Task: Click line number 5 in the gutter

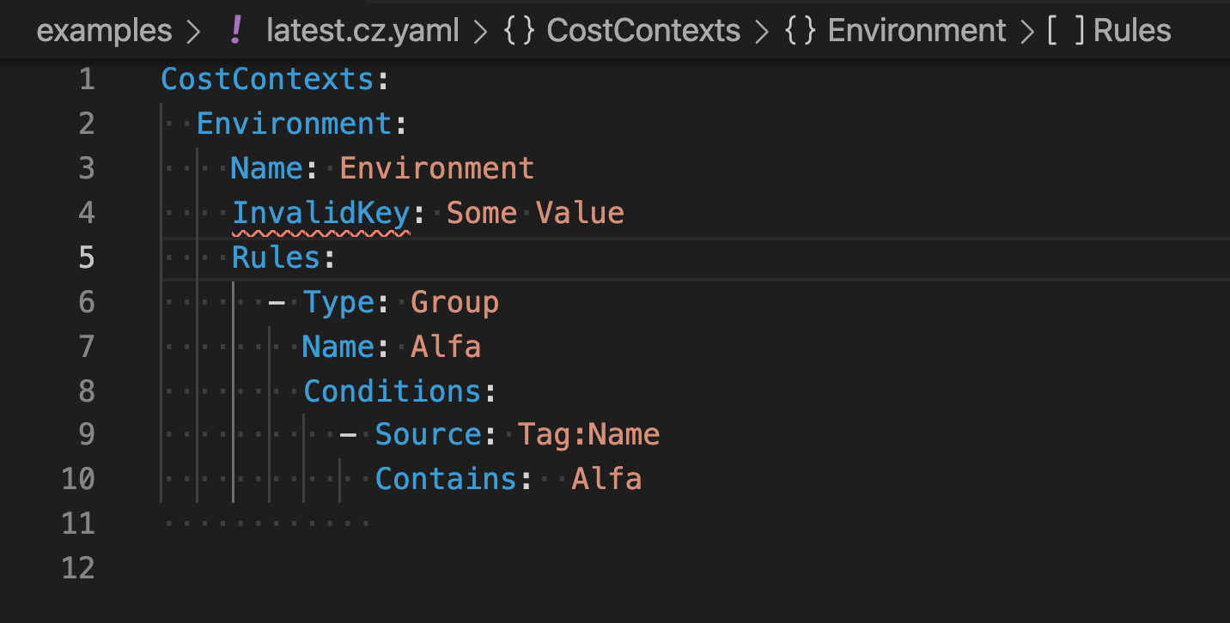Action: 86,257
